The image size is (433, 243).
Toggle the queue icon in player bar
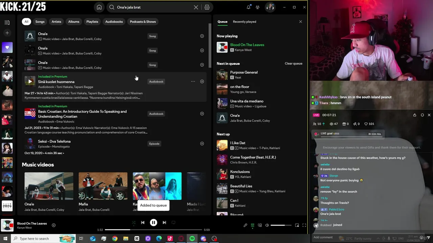(x=252, y=225)
